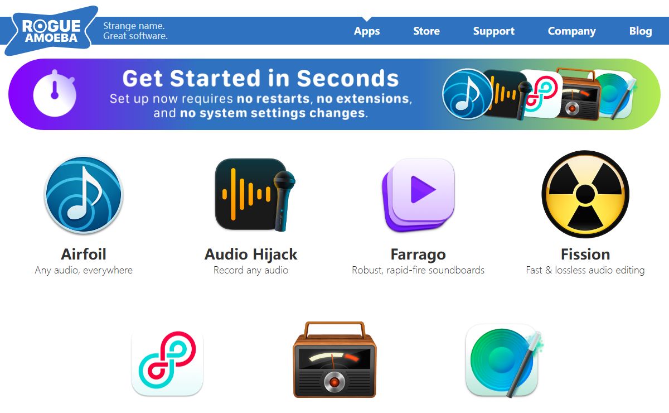Click the Piezo wooden radio icon
The width and height of the screenshot is (669, 413).
click(334, 359)
